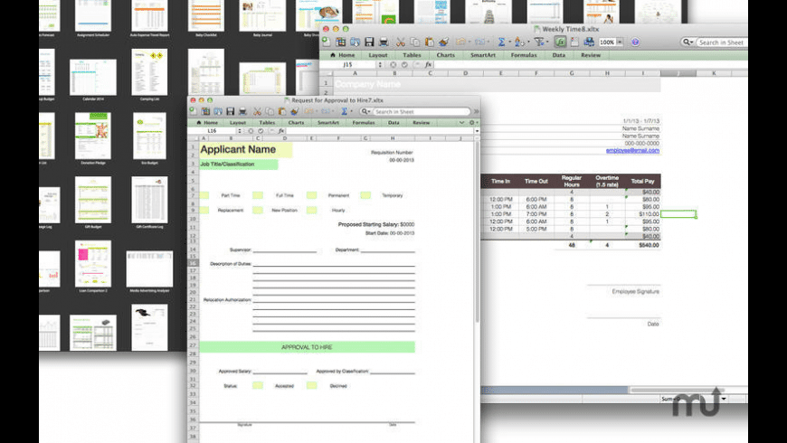Click the Save icon in Weekly Time8 toolbar
Screen dimensions: 787x443
369,42
